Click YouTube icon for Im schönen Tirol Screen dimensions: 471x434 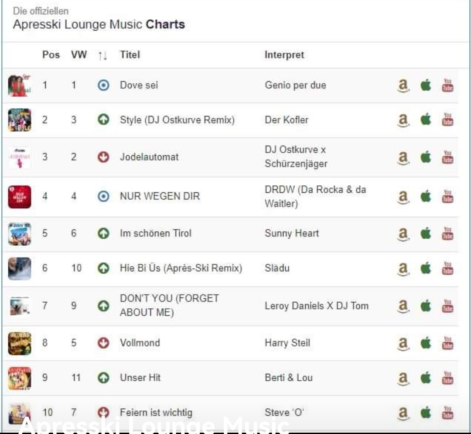[x=447, y=233]
